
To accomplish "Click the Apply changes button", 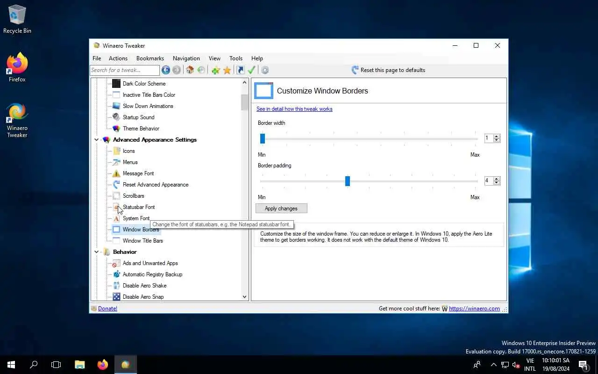I will pos(281,209).
